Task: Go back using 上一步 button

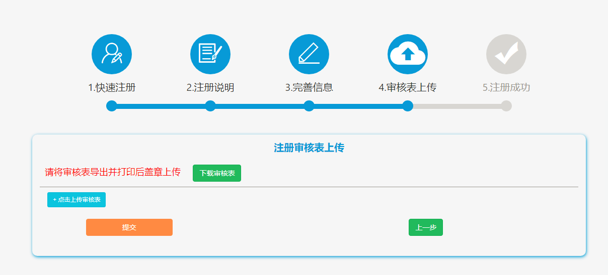Action: coord(426,227)
